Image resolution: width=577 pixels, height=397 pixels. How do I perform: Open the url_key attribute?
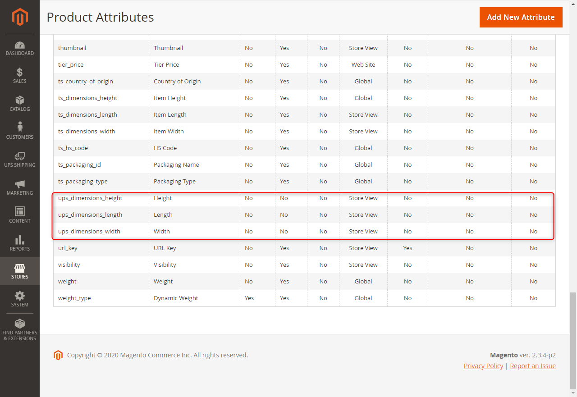coord(68,248)
